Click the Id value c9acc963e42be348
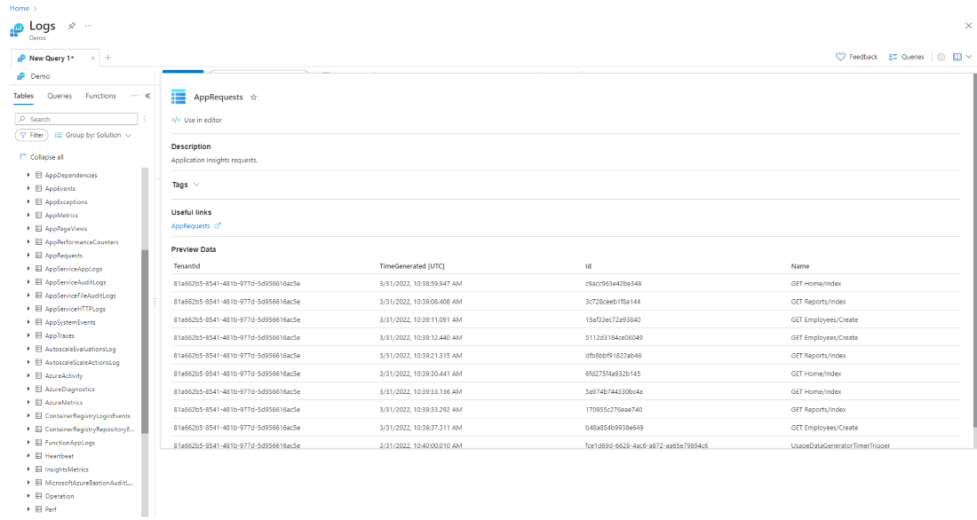This screenshot has width=977, height=520. point(613,283)
